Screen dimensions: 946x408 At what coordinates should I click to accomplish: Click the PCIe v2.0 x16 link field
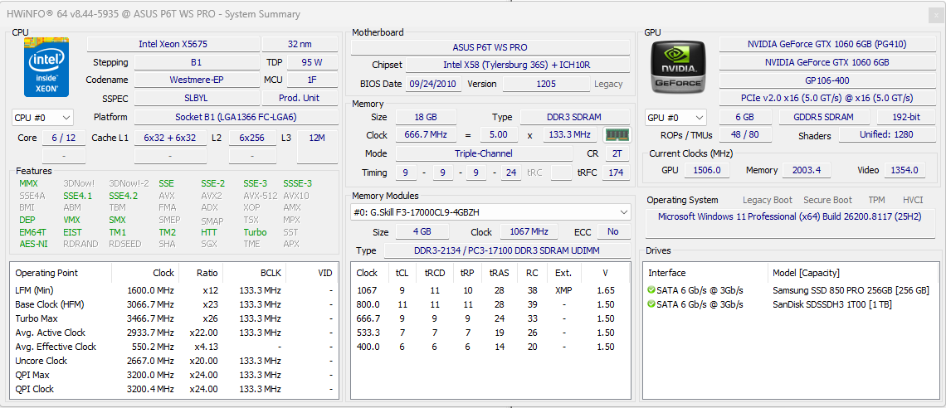(x=827, y=98)
